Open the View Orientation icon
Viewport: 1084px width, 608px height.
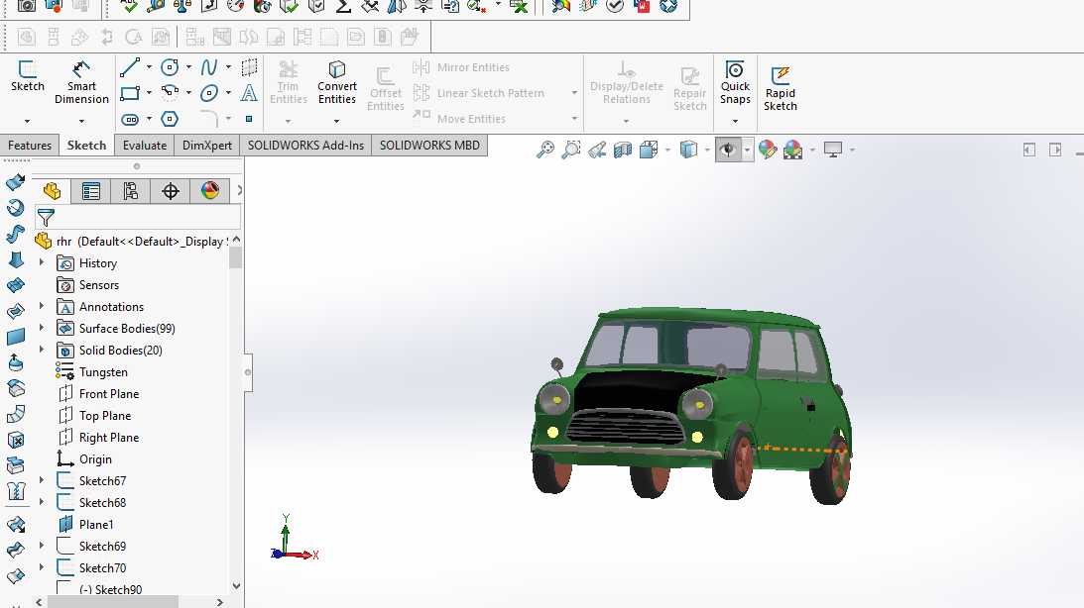tap(649, 150)
